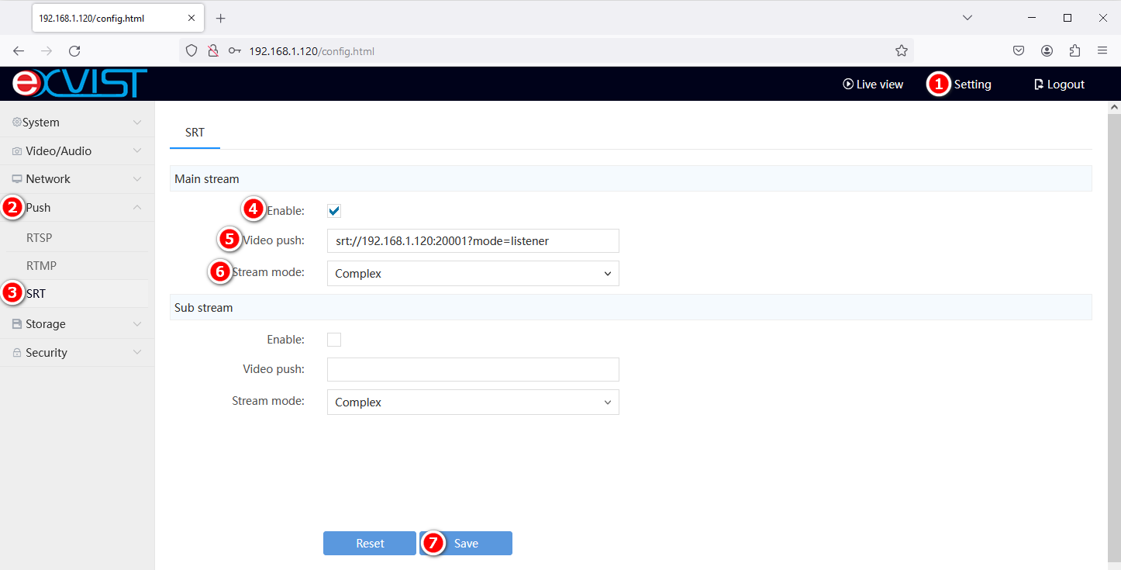Image resolution: width=1121 pixels, height=570 pixels.
Task: Select the SRT tab
Action: (195, 133)
